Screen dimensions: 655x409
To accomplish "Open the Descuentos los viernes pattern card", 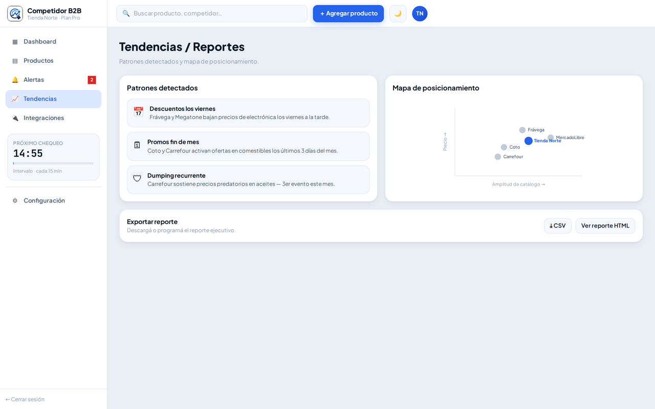I will coord(248,113).
